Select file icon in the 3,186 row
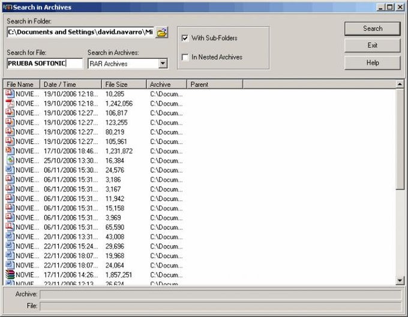 [10, 180]
